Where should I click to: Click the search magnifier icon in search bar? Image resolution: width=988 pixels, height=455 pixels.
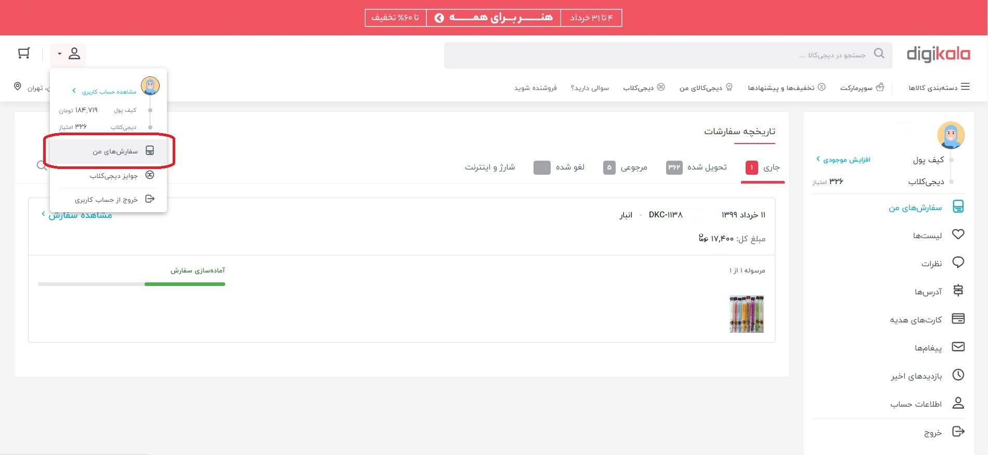(879, 54)
